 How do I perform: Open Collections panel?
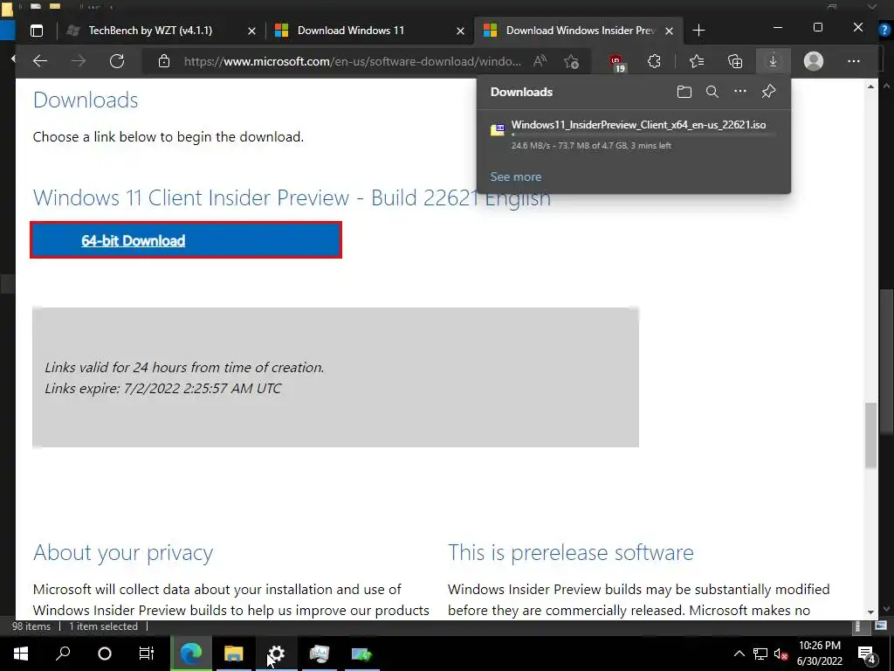click(x=735, y=61)
